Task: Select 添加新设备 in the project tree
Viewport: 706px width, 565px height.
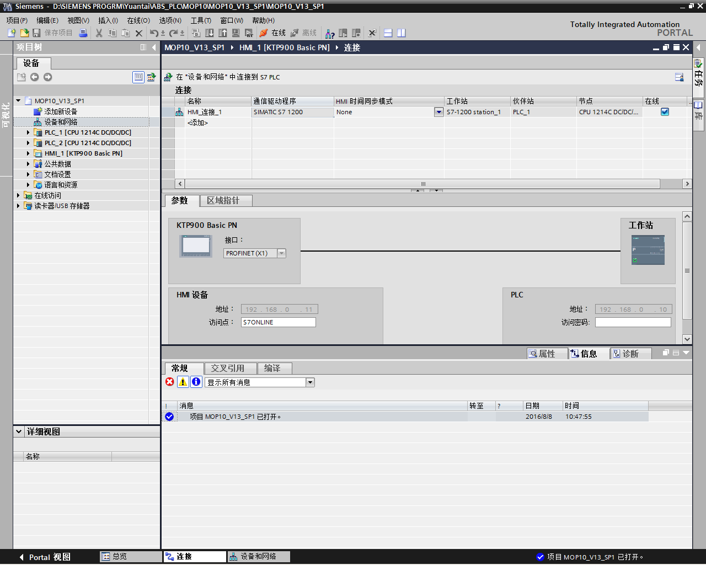Action: coord(61,111)
